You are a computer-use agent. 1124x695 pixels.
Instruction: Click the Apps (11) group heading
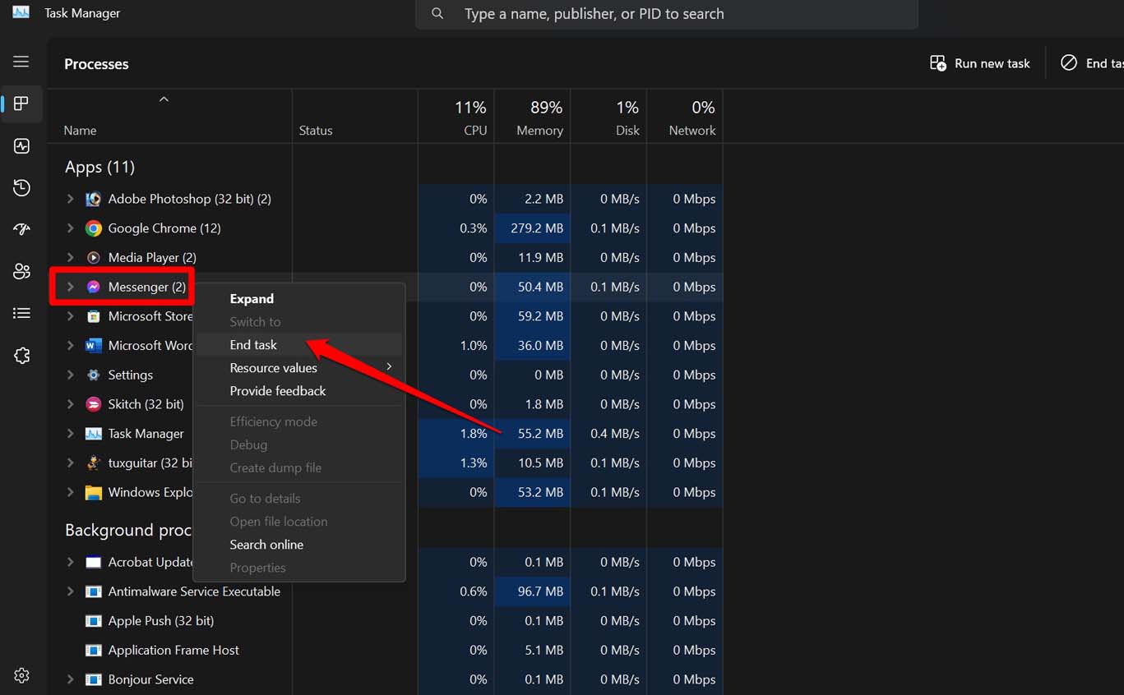99,167
